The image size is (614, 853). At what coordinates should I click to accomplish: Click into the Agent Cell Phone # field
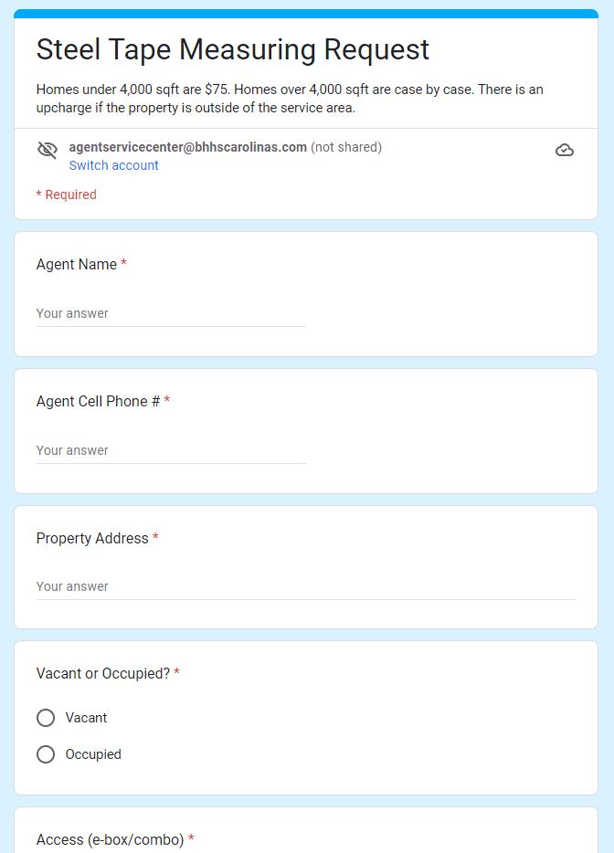[171, 450]
